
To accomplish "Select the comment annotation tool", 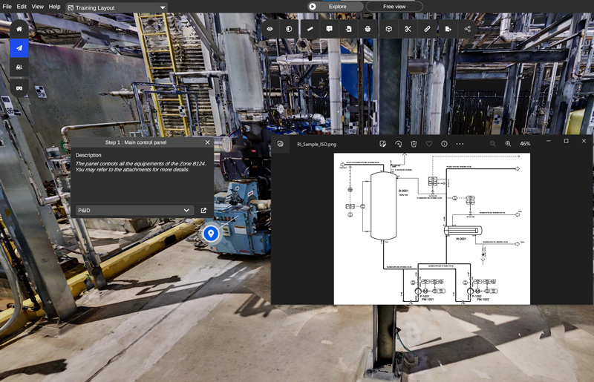I will (329, 29).
